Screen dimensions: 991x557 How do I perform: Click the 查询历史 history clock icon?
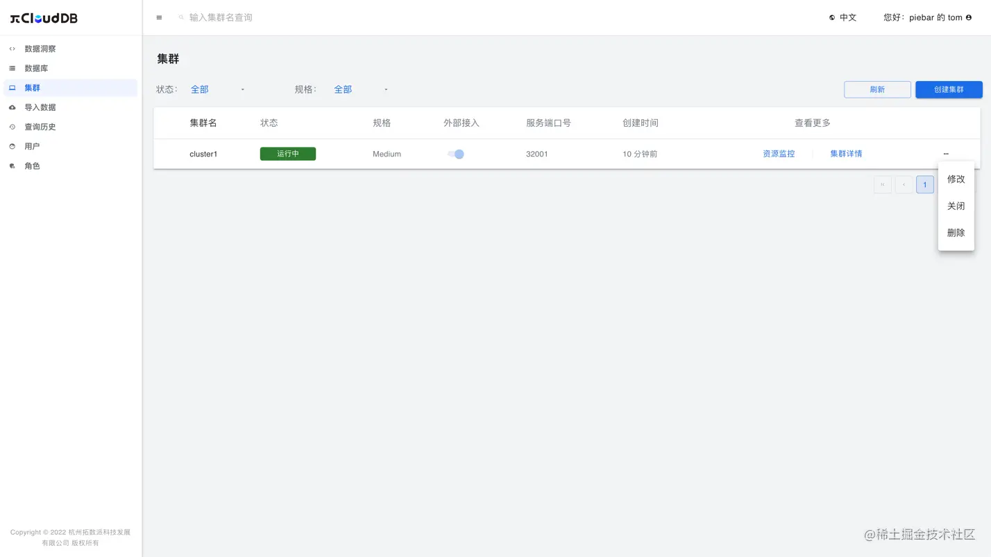tap(12, 127)
